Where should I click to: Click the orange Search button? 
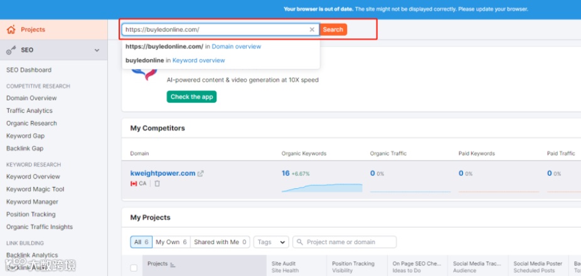(333, 29)
